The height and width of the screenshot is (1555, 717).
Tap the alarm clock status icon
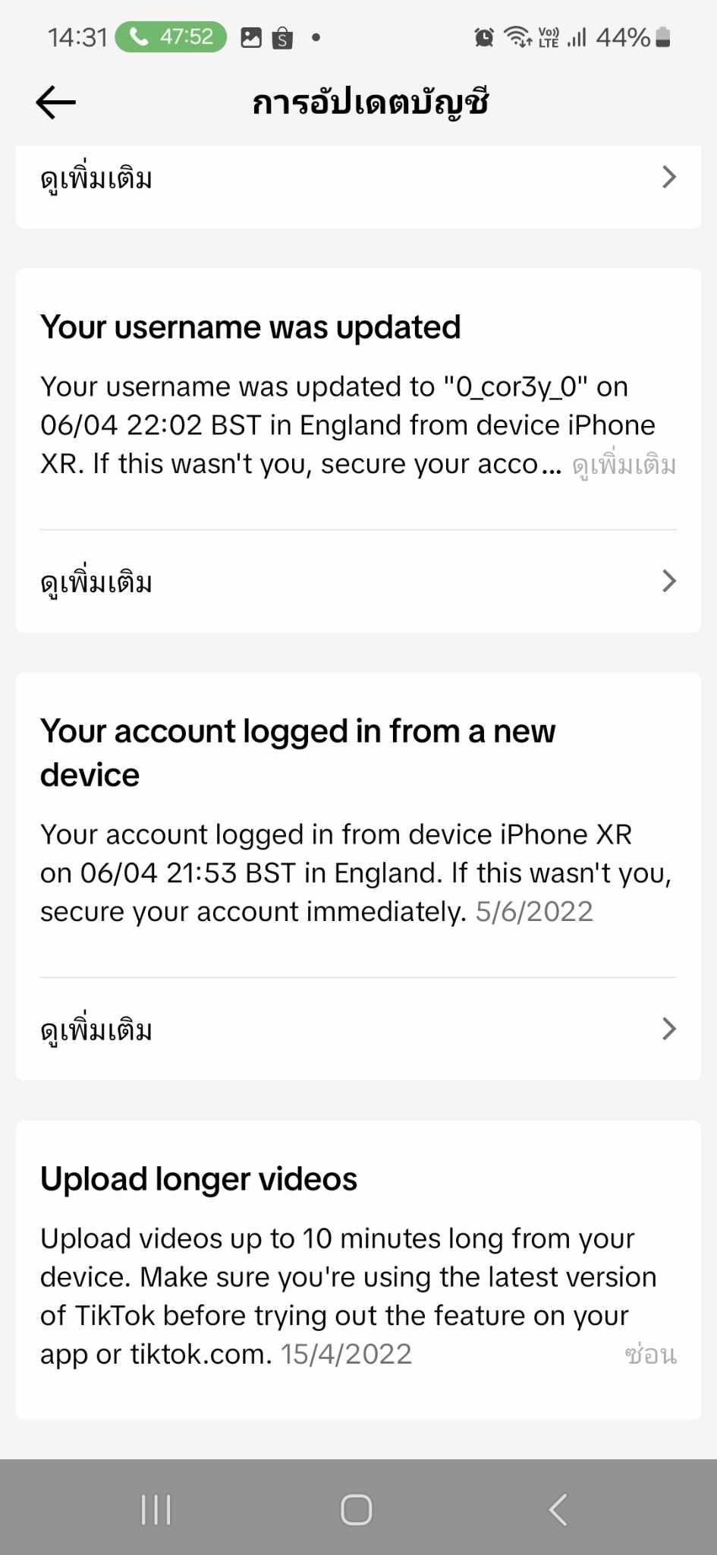pos(483,36)
